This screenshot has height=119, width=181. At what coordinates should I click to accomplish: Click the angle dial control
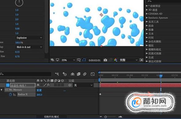click(19, 2)
